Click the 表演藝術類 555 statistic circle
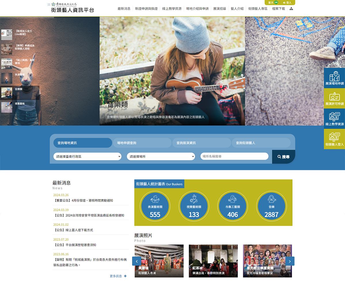The image size is (345, 289). pos(155,206)
